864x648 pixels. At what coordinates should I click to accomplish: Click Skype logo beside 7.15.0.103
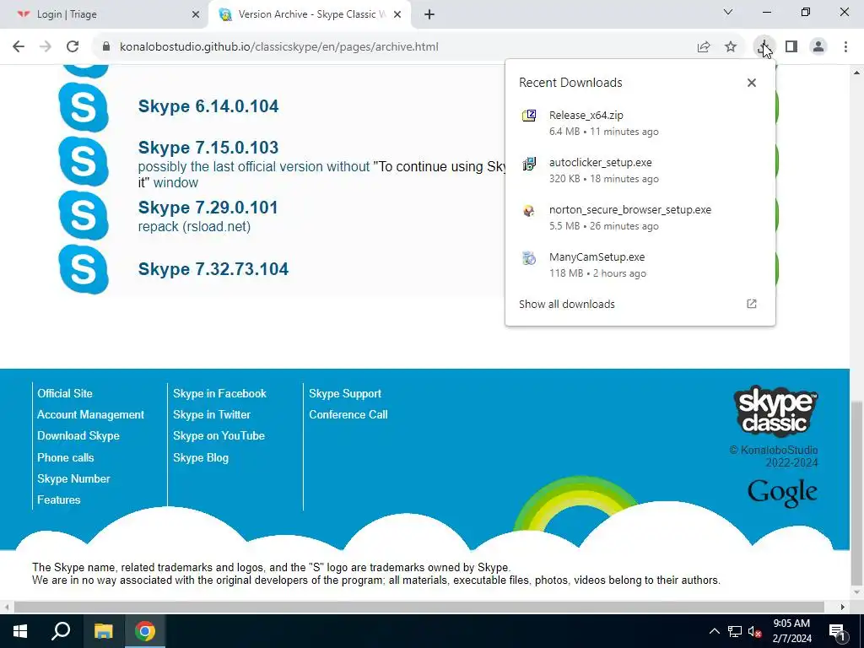84,161
